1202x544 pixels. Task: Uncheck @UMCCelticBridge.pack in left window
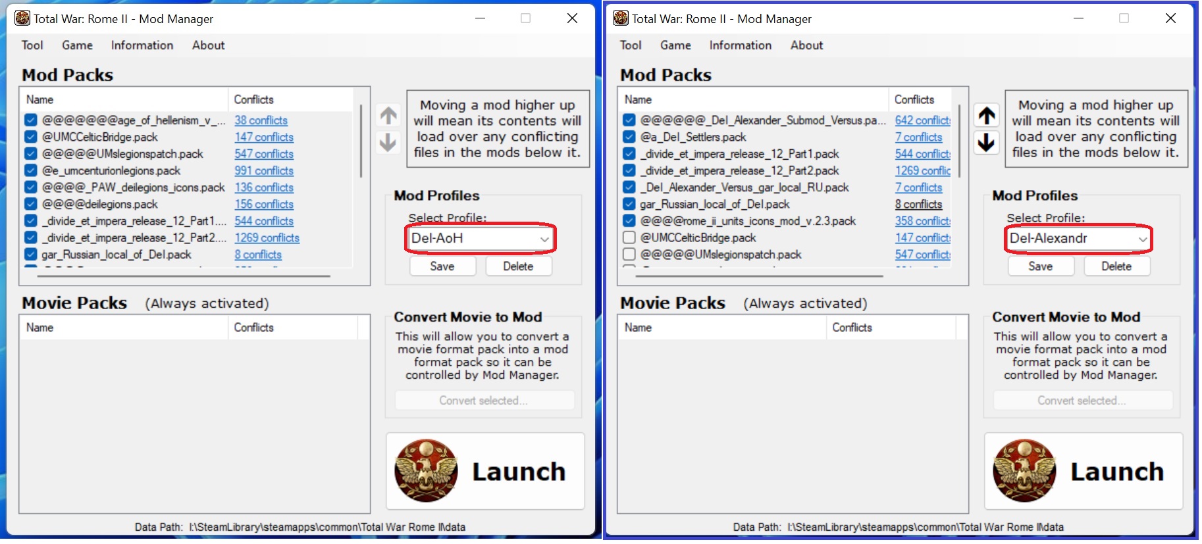point(30,137)
